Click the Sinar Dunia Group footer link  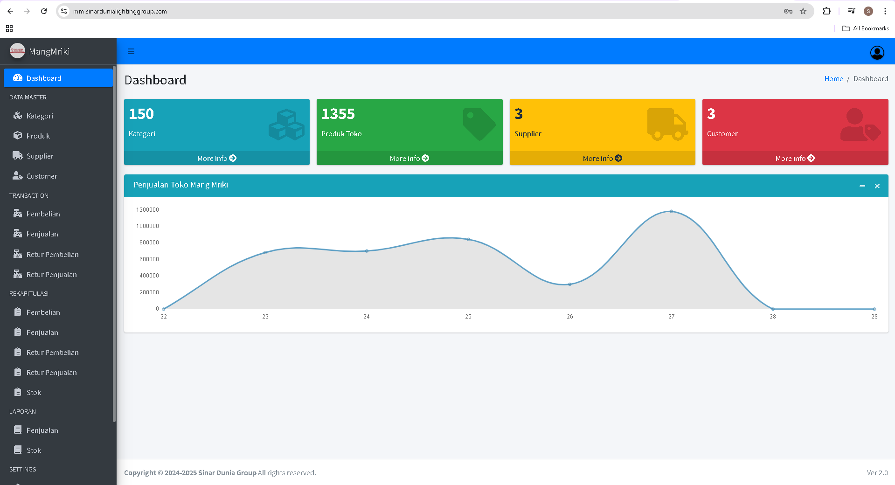click(227, 473)
